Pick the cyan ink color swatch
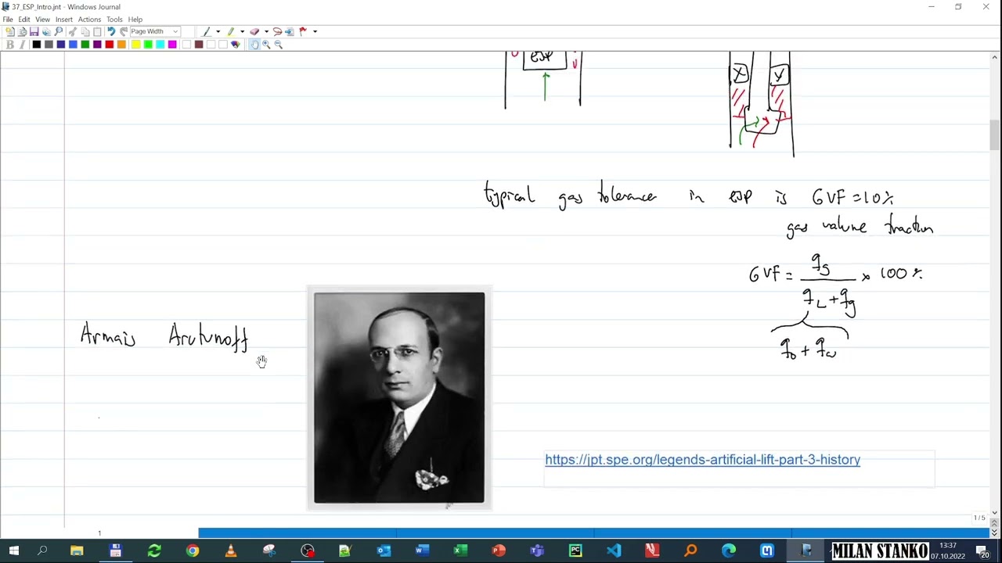This screenshot has width=1002, height=563. click(x=160, y=45)
